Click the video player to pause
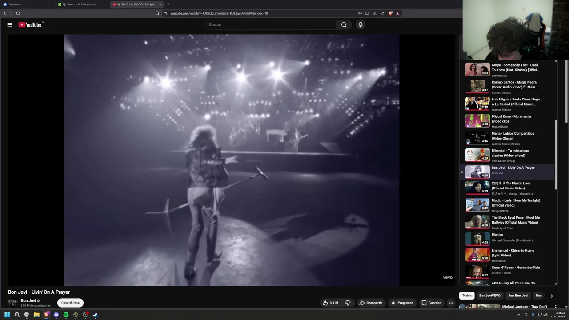Image resolution: width=569 pixels, height=320 pixels. tap(231, 160)
